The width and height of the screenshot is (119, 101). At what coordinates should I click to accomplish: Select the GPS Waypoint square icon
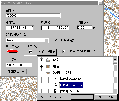tap(56, 79)
